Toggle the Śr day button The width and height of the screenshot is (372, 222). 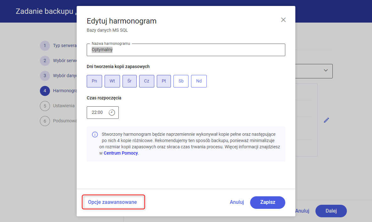pos(129,81)
